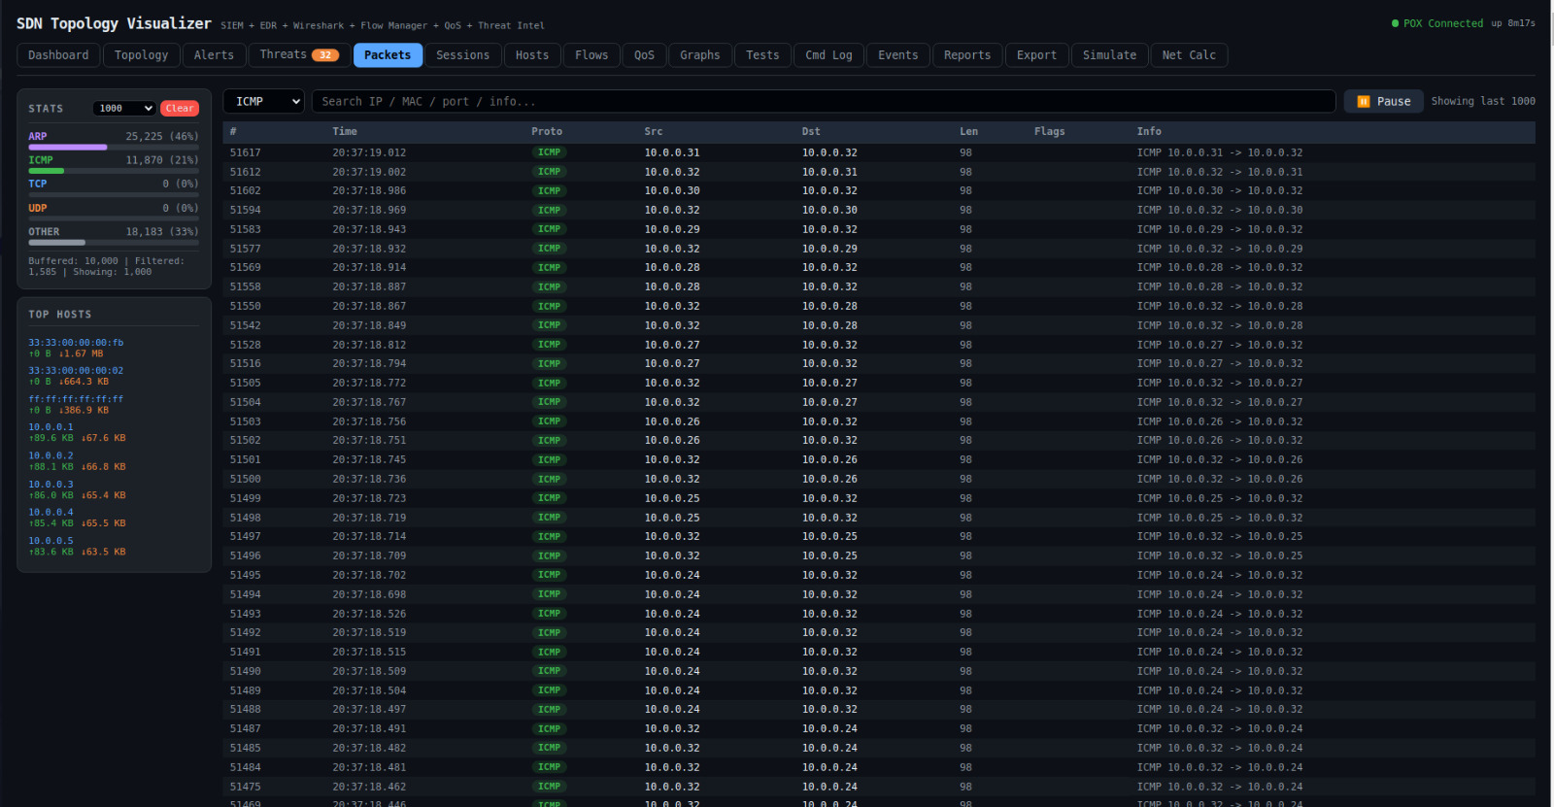The height and width of the screenshot is (807, 1554).
Task: Click the Flags column header
Action: pos(1050,131)
